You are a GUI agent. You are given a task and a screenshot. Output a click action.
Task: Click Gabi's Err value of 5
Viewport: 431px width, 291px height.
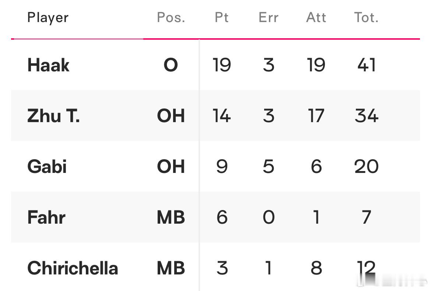(x=269, y=166)
